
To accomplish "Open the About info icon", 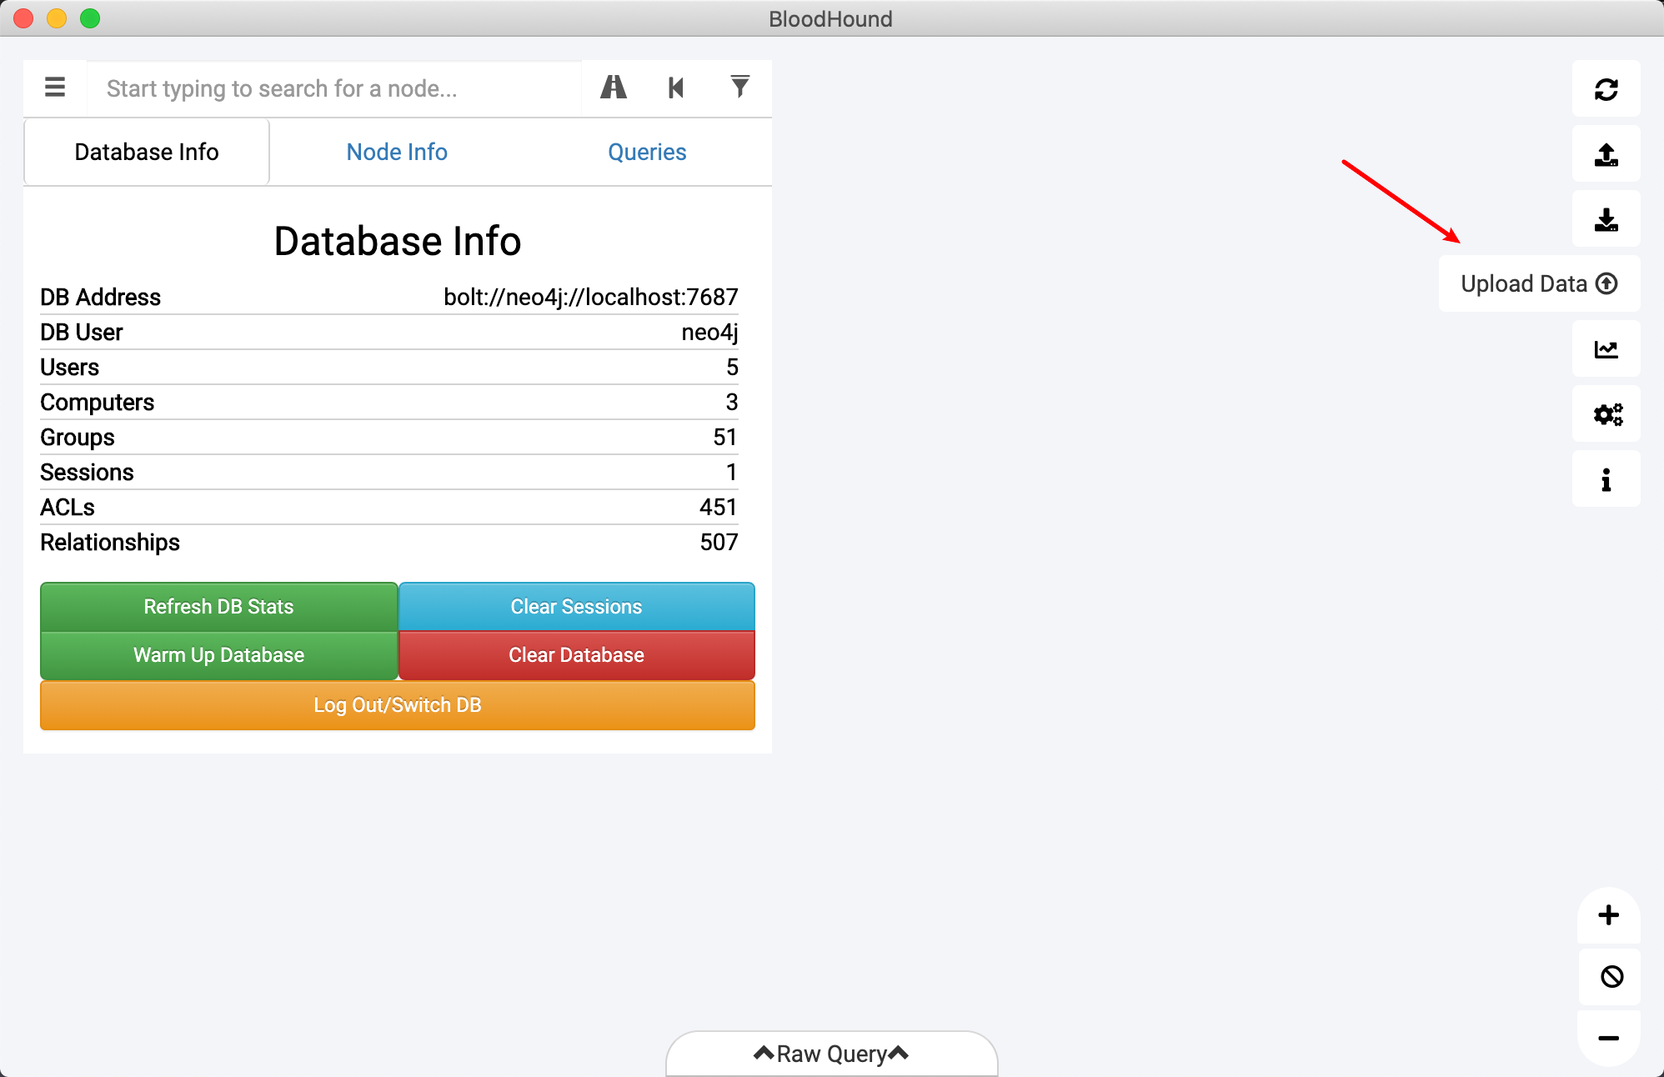I will [x=1606, y=479].
